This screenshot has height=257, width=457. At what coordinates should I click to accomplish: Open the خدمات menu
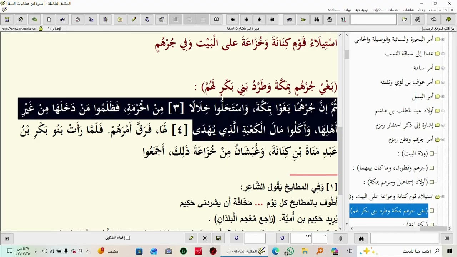[393, 10]
